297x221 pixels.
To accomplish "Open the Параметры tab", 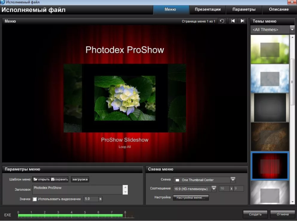I will (244, 9).
